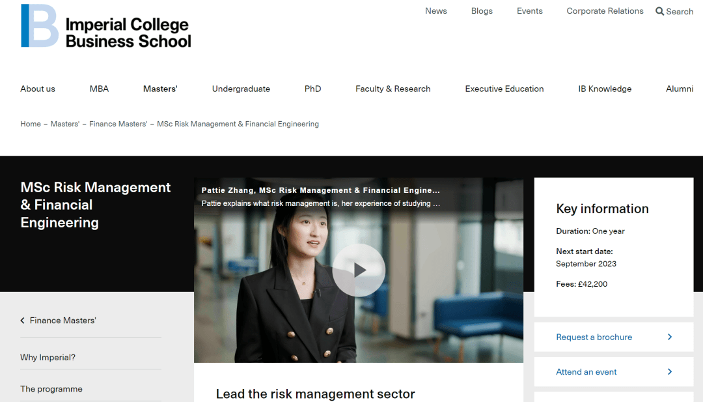703x402 pixels.
Task: Click the video title text overlay
Action: (x=320, y=190)
